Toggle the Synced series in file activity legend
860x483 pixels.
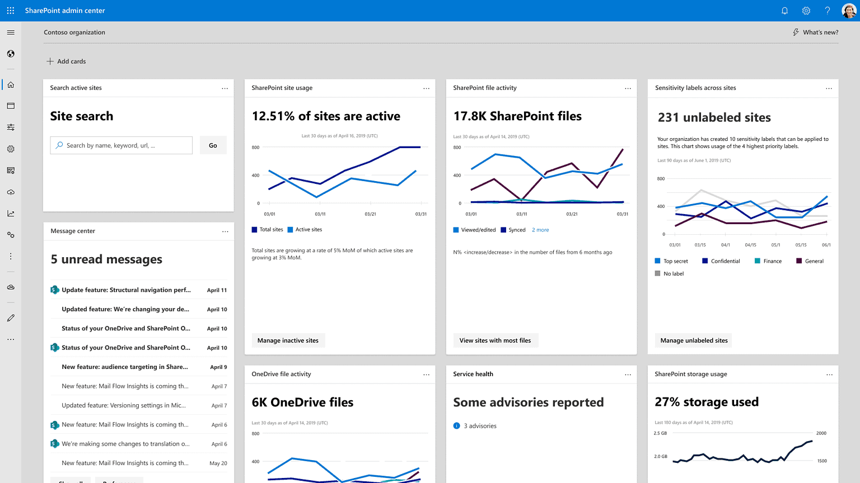[x=513, y=229]
